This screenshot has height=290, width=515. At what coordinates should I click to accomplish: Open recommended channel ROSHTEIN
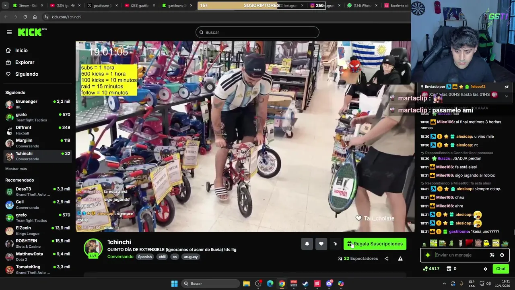tap(38, 243)
